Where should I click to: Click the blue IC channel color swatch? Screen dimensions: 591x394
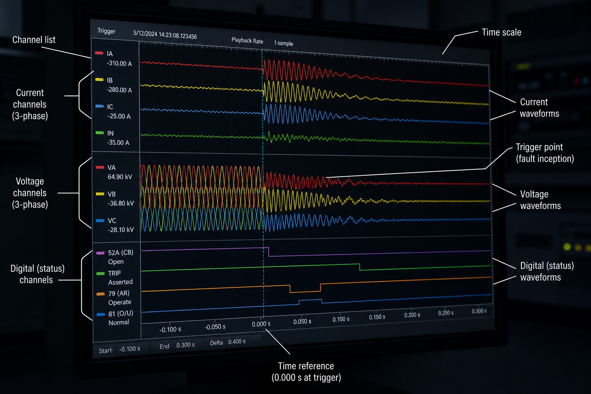99,106
